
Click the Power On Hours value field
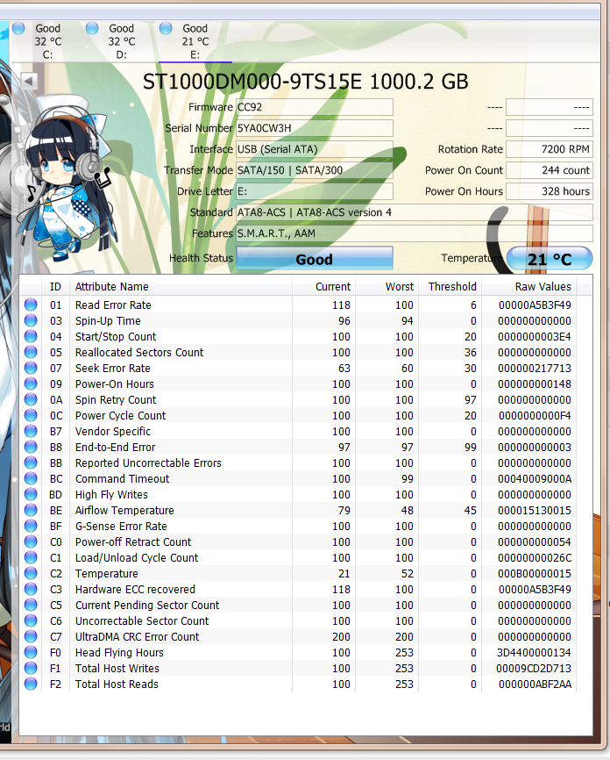[x=549, y=191]
